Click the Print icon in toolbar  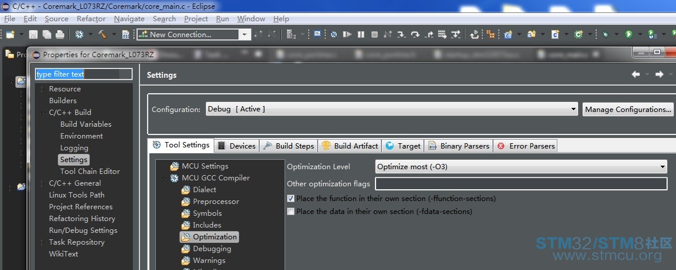(x=60, y=34)
